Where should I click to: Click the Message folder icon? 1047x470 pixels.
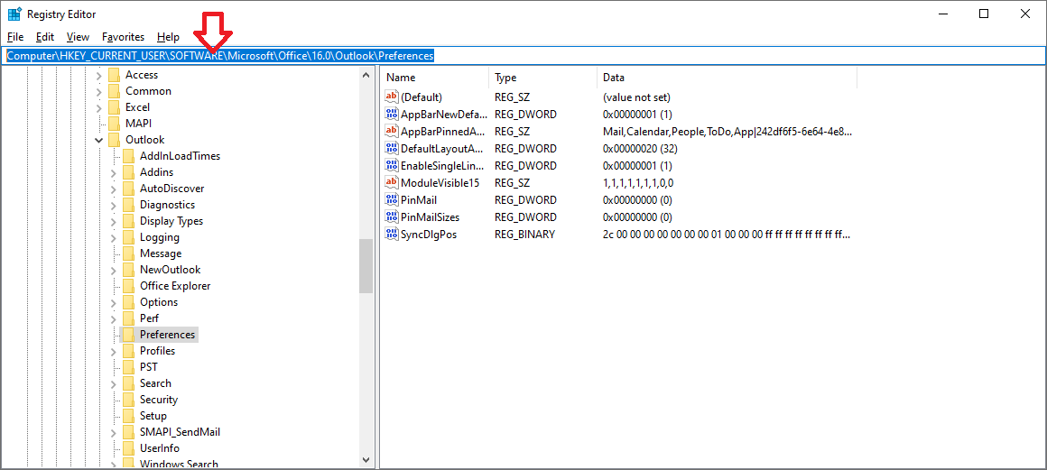coord(128,253)
